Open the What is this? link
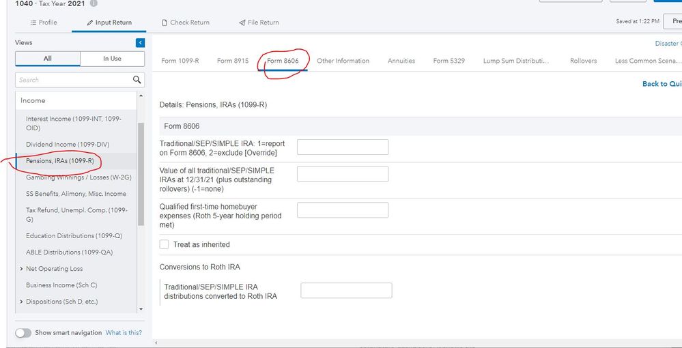Viewport: 682px width, 348px height. click(x=124, y=333)
